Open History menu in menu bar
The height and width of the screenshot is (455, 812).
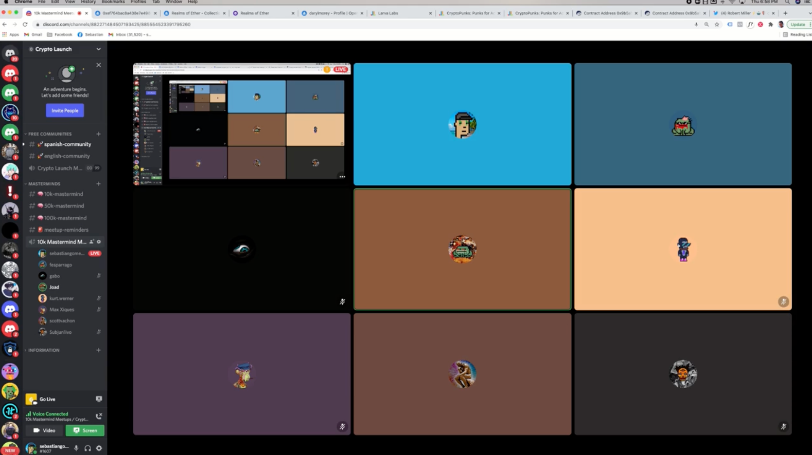pos(89,2)
